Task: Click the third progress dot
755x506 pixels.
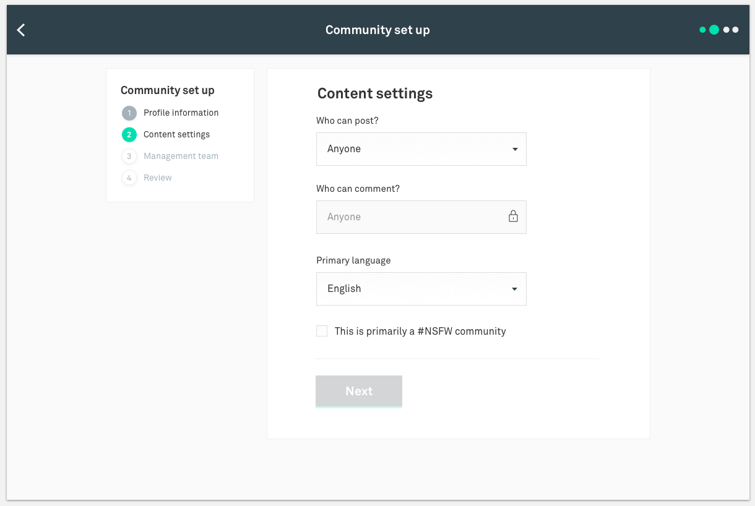Action: click(727, 30)
